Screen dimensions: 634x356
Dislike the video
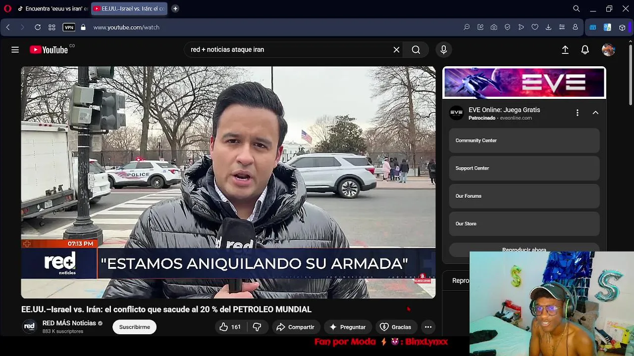click(x=257, y=327)
